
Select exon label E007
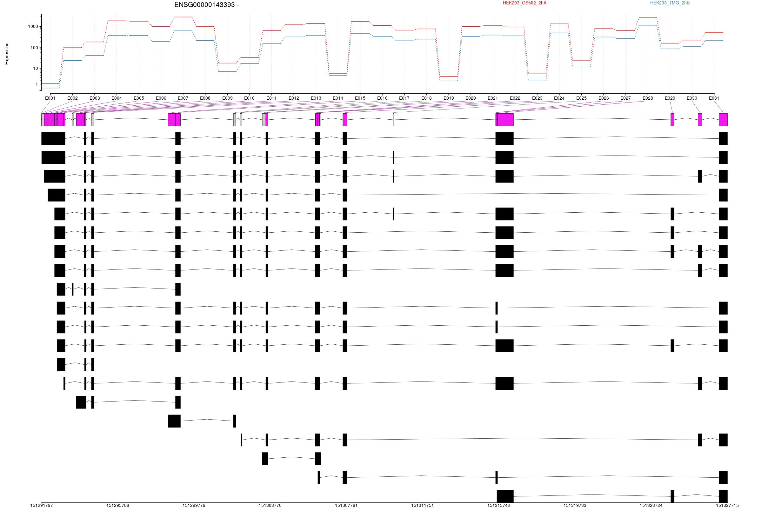pos(183,98)
